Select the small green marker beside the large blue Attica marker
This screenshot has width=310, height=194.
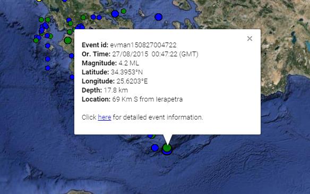[x=124, y=11]
